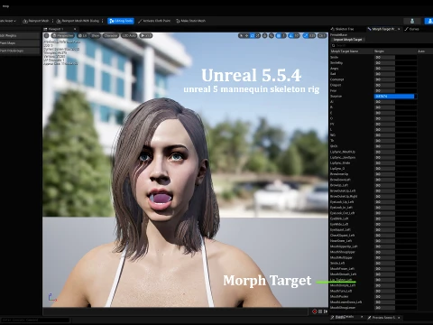The width and height of the screenshot is (433, 325).
Task: Click the Import Morph Target button
Action: 347,40
